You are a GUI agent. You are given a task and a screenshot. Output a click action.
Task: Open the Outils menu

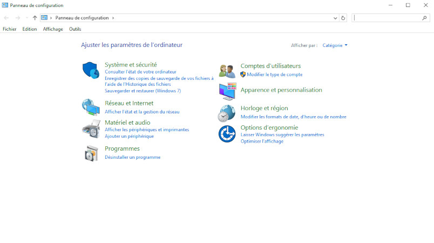[x=75, y=29]
